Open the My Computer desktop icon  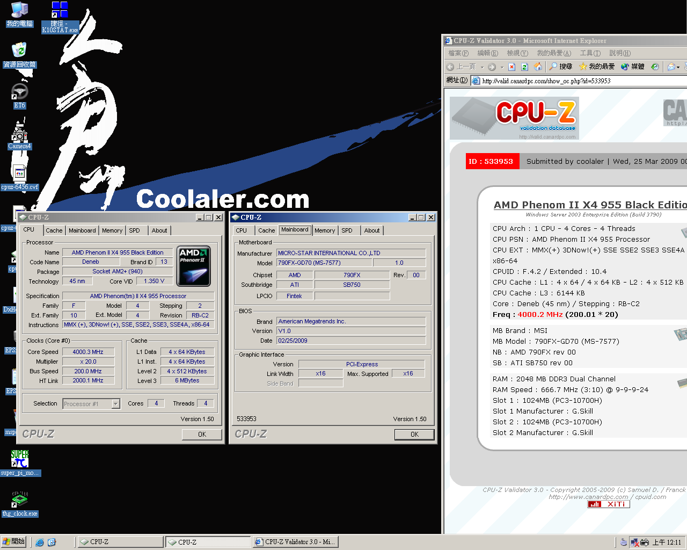pyautogui.click(x=19, y=15)
